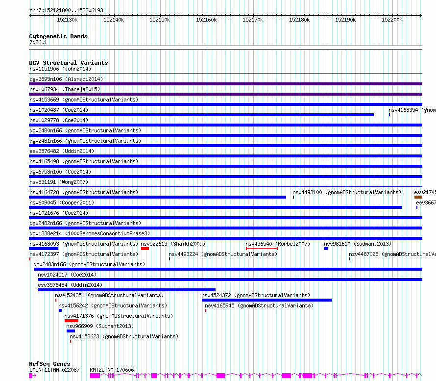Select the first KMT2C magenta exon block
Image resolution: width=436 pixels, height=381 pixels.
pos(95,376)
